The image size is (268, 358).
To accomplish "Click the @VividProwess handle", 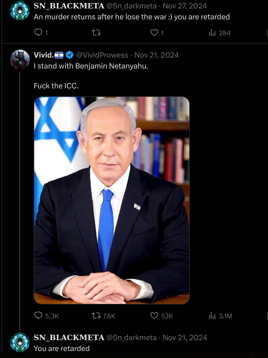I will [x=102, y=55].
